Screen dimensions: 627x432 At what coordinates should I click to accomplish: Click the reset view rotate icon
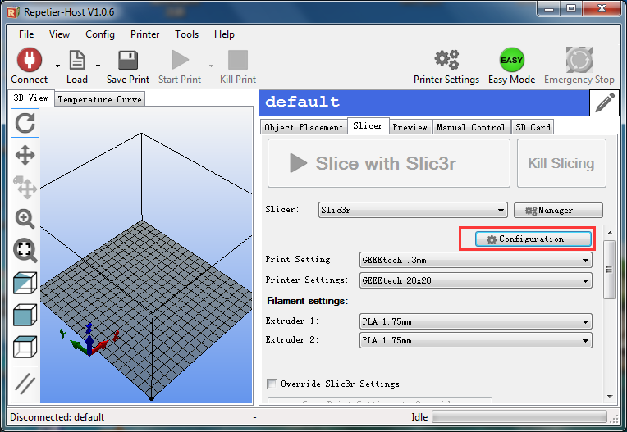[25, 124]
